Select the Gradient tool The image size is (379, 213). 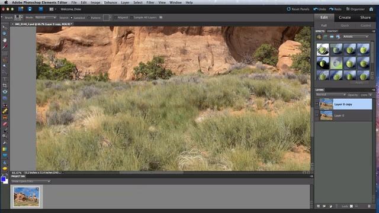click(5, 150)
